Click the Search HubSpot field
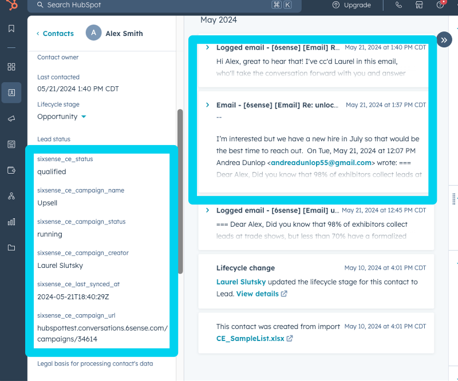Screen dimensions: 458x381 [164, 5]
